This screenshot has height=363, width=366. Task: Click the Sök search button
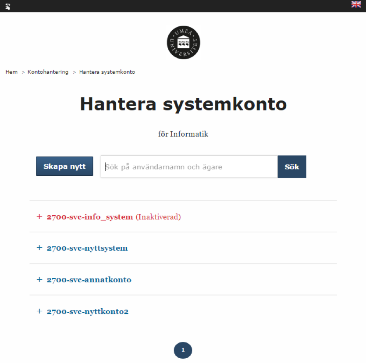coord(292,167)
